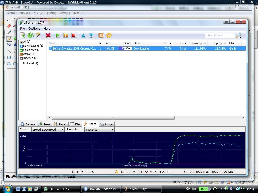The image size is (258, 193).
Task: Select the Ellipse tool in Paint
Action: [9, 64]
